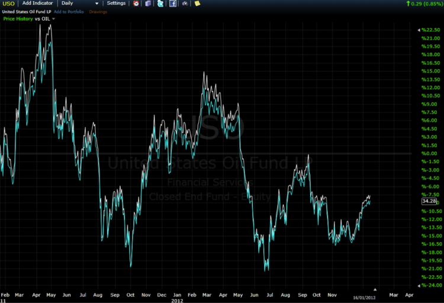
Task: Expand the vs OIL comparison dropdown arrow
Action: [53, 19]
